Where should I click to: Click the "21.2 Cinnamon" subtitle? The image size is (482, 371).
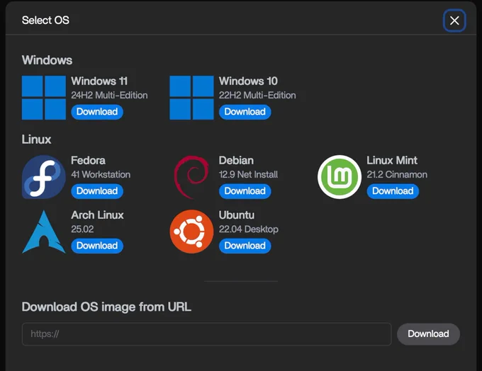coord(397,174)
